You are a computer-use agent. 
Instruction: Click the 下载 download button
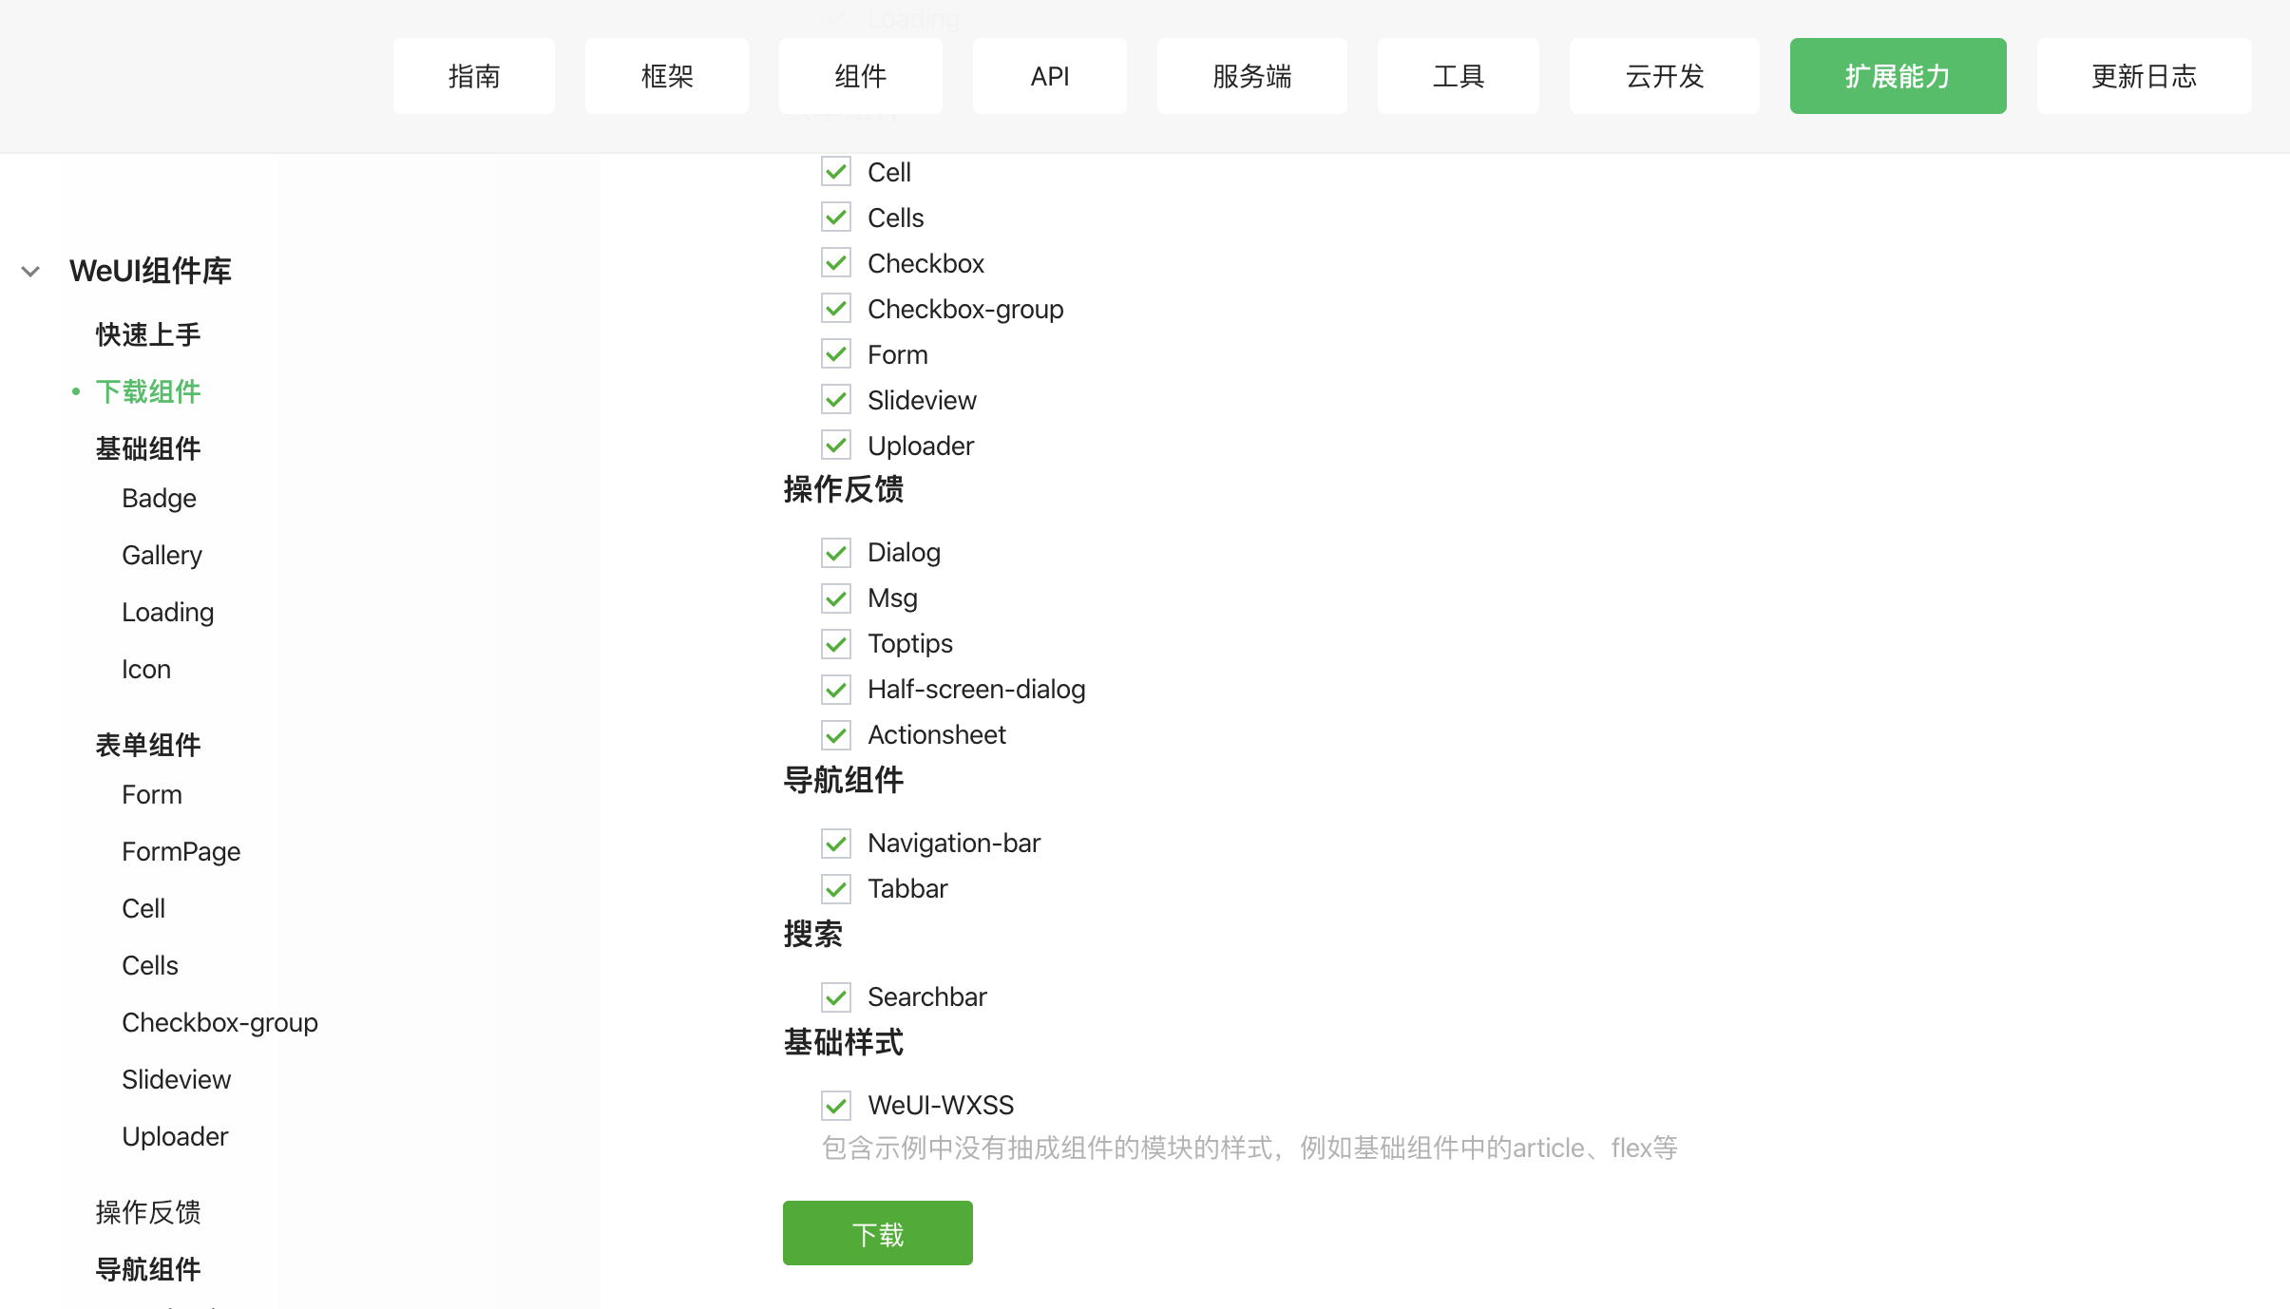876,1232
